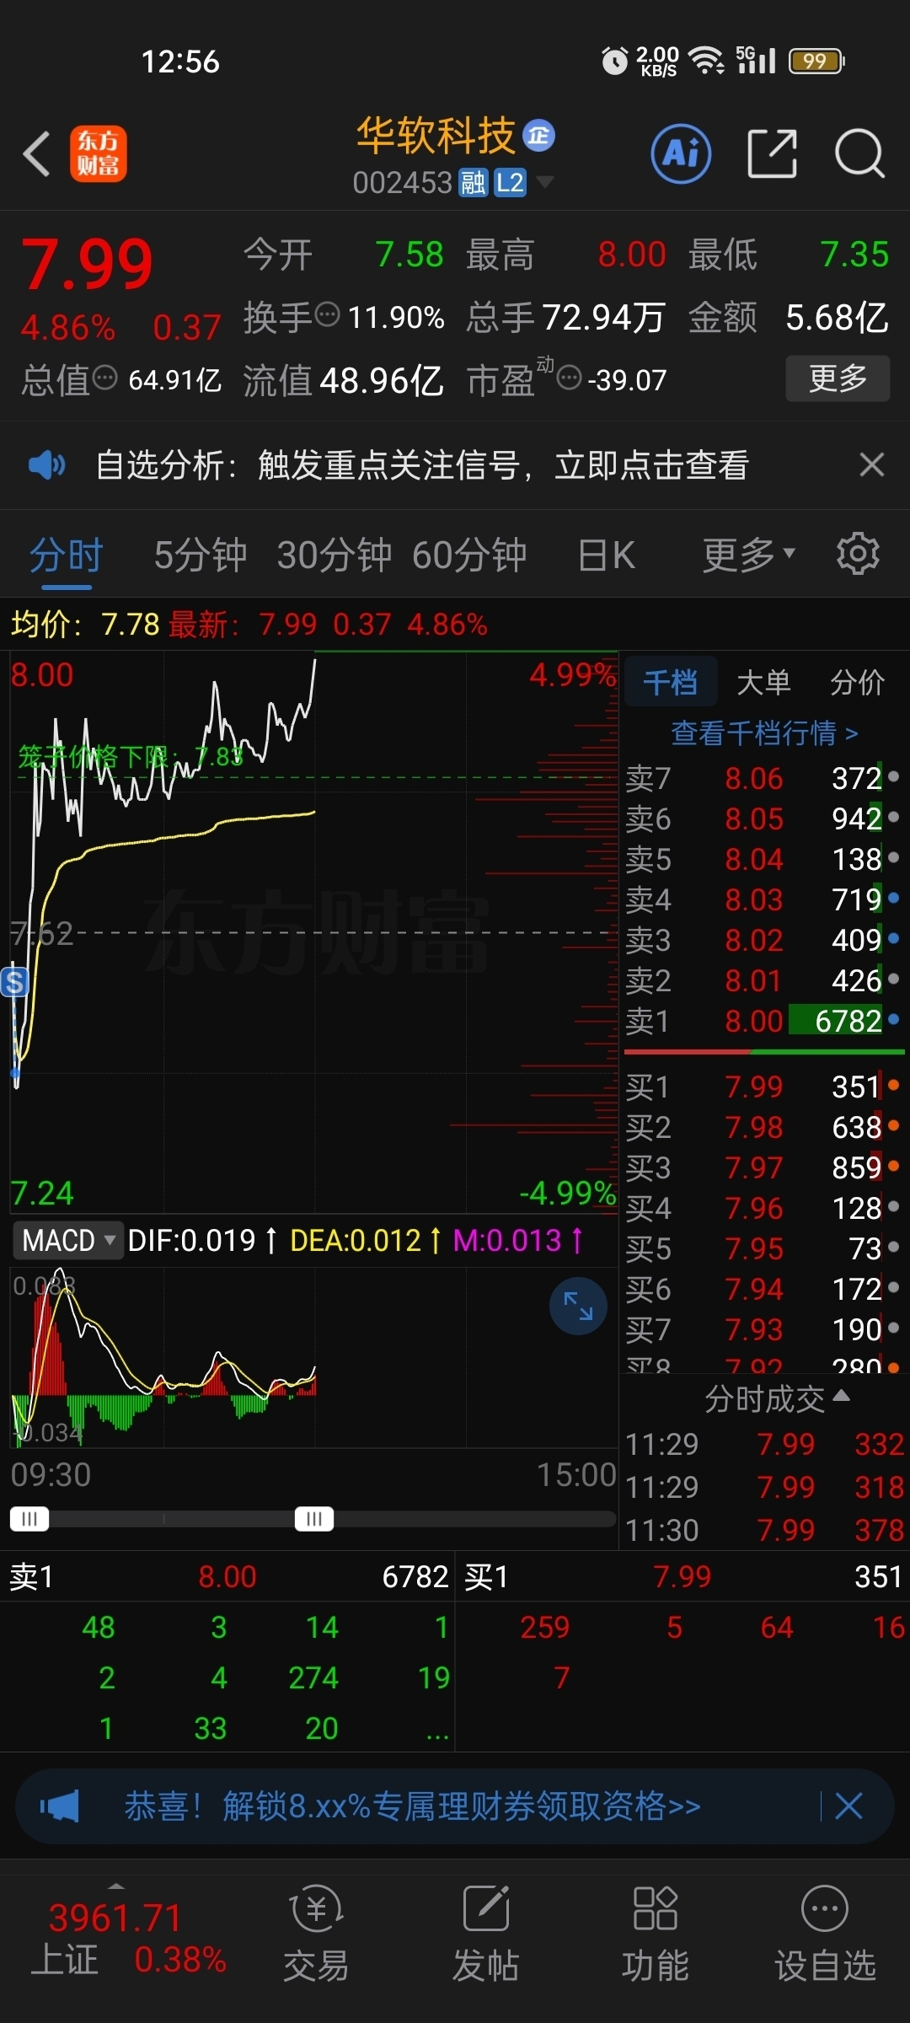Image resolution: width=910 pixels, height=2023 pixels.
Task: Switch to 日K chart tab
Action: pyautogui.click(x=606, y=555)
